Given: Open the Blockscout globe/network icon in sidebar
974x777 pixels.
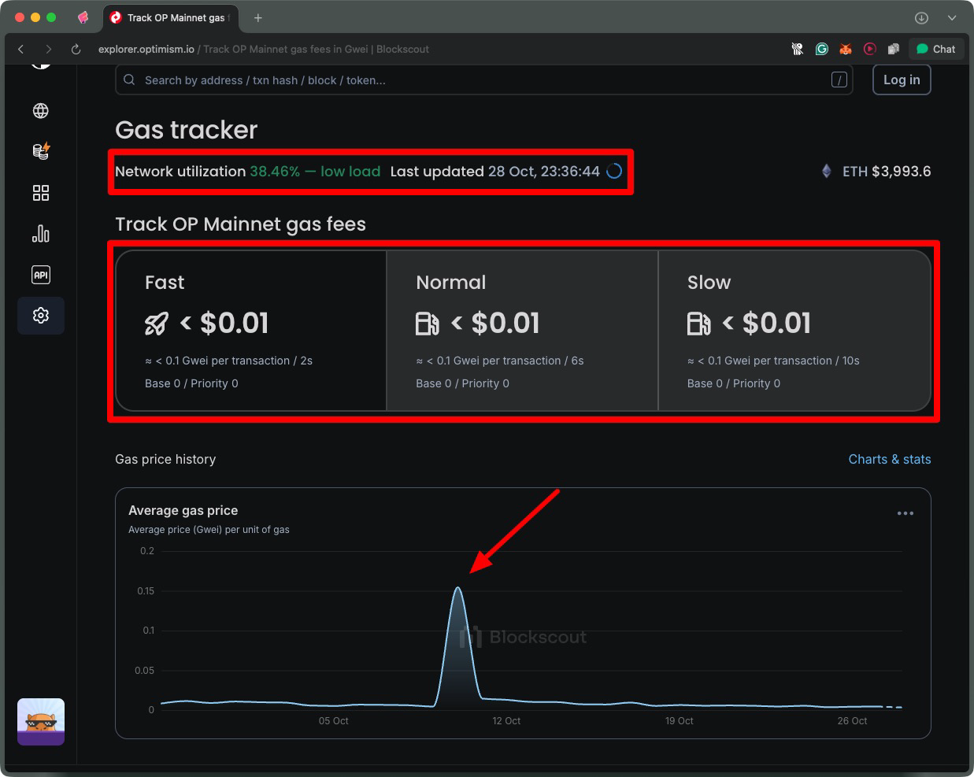Looking at the screenshot, I should (41, 110).
